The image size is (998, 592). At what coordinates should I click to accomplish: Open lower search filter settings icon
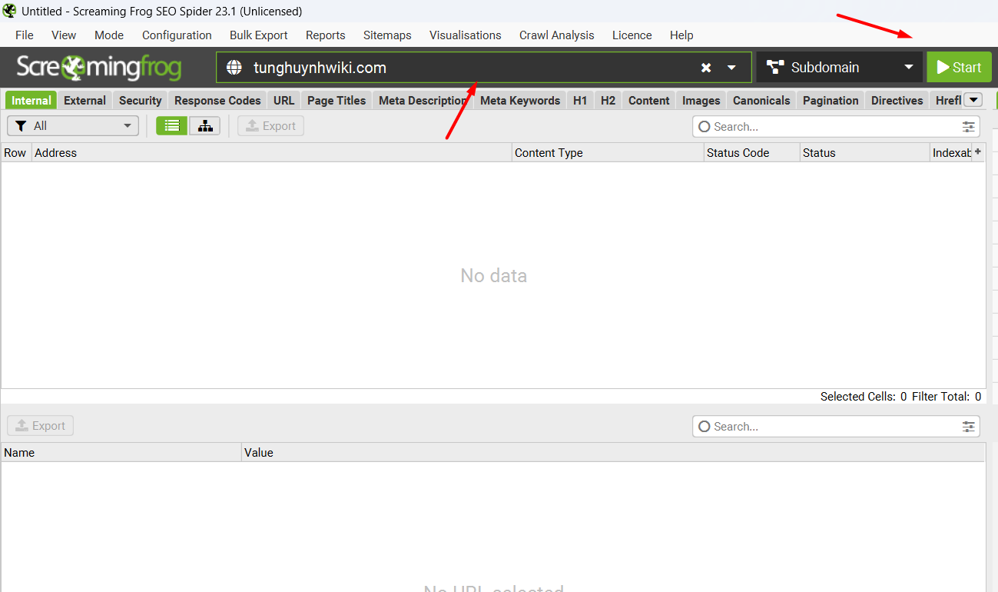pos(969,427)
